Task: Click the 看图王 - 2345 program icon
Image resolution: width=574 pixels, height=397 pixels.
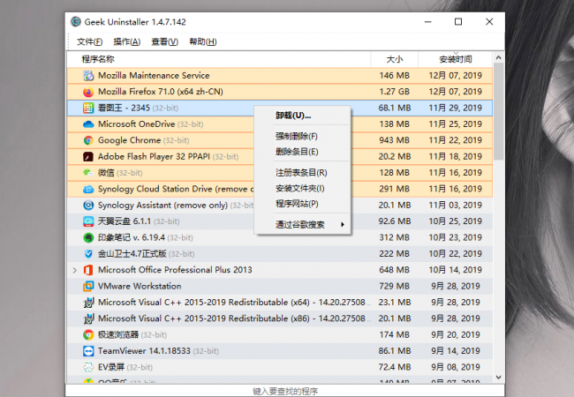Action: click(88, 108)
